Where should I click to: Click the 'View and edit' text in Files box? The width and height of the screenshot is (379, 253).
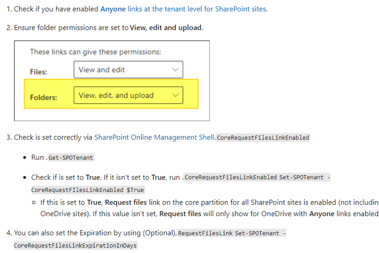[101, 70]
